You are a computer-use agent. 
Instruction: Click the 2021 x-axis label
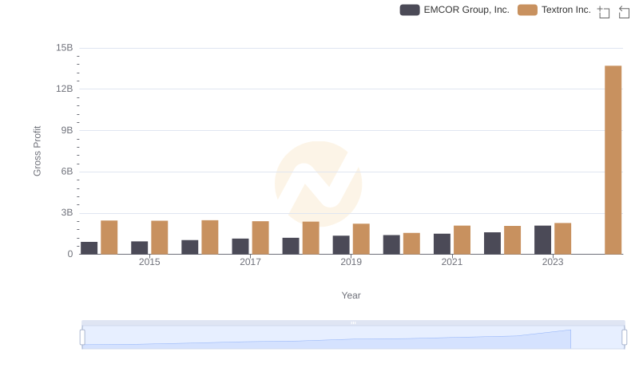tap(451, 262)
